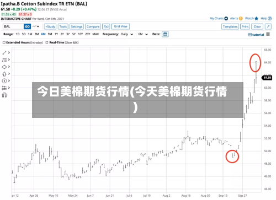This screenshot has width=276, height=200.
Task: Click the Watch link
Action: tap(250, 18)
